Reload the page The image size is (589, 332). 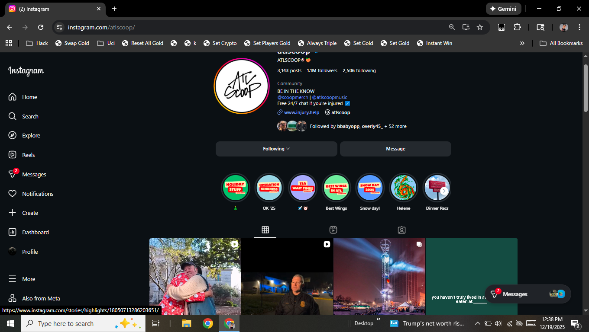(41, 27)
